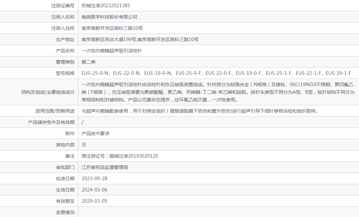
Task: Click the 适用范围/预期用途 label
Action: pyautogui.click(x=55, y=111)
